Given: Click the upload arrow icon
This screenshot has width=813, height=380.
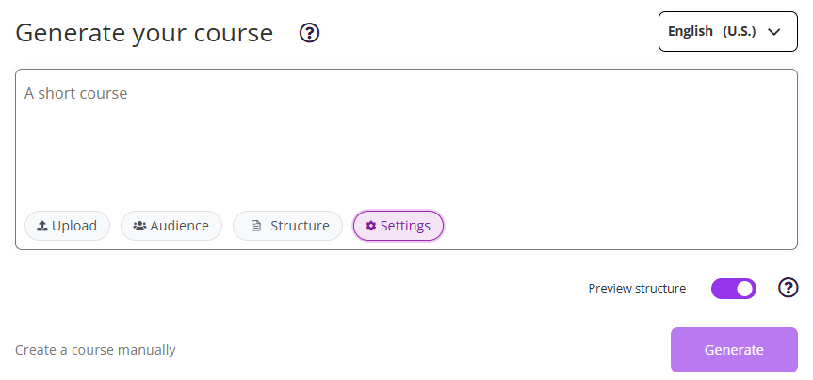Looking at the screenshot, I should pyautogui.click(x=42, y=226).
